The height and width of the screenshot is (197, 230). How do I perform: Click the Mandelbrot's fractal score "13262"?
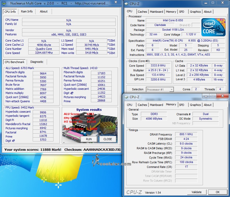point(43,124)
